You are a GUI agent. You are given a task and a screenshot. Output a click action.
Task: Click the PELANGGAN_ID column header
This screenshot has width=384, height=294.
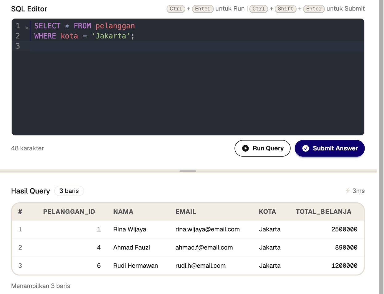point(69,212)
